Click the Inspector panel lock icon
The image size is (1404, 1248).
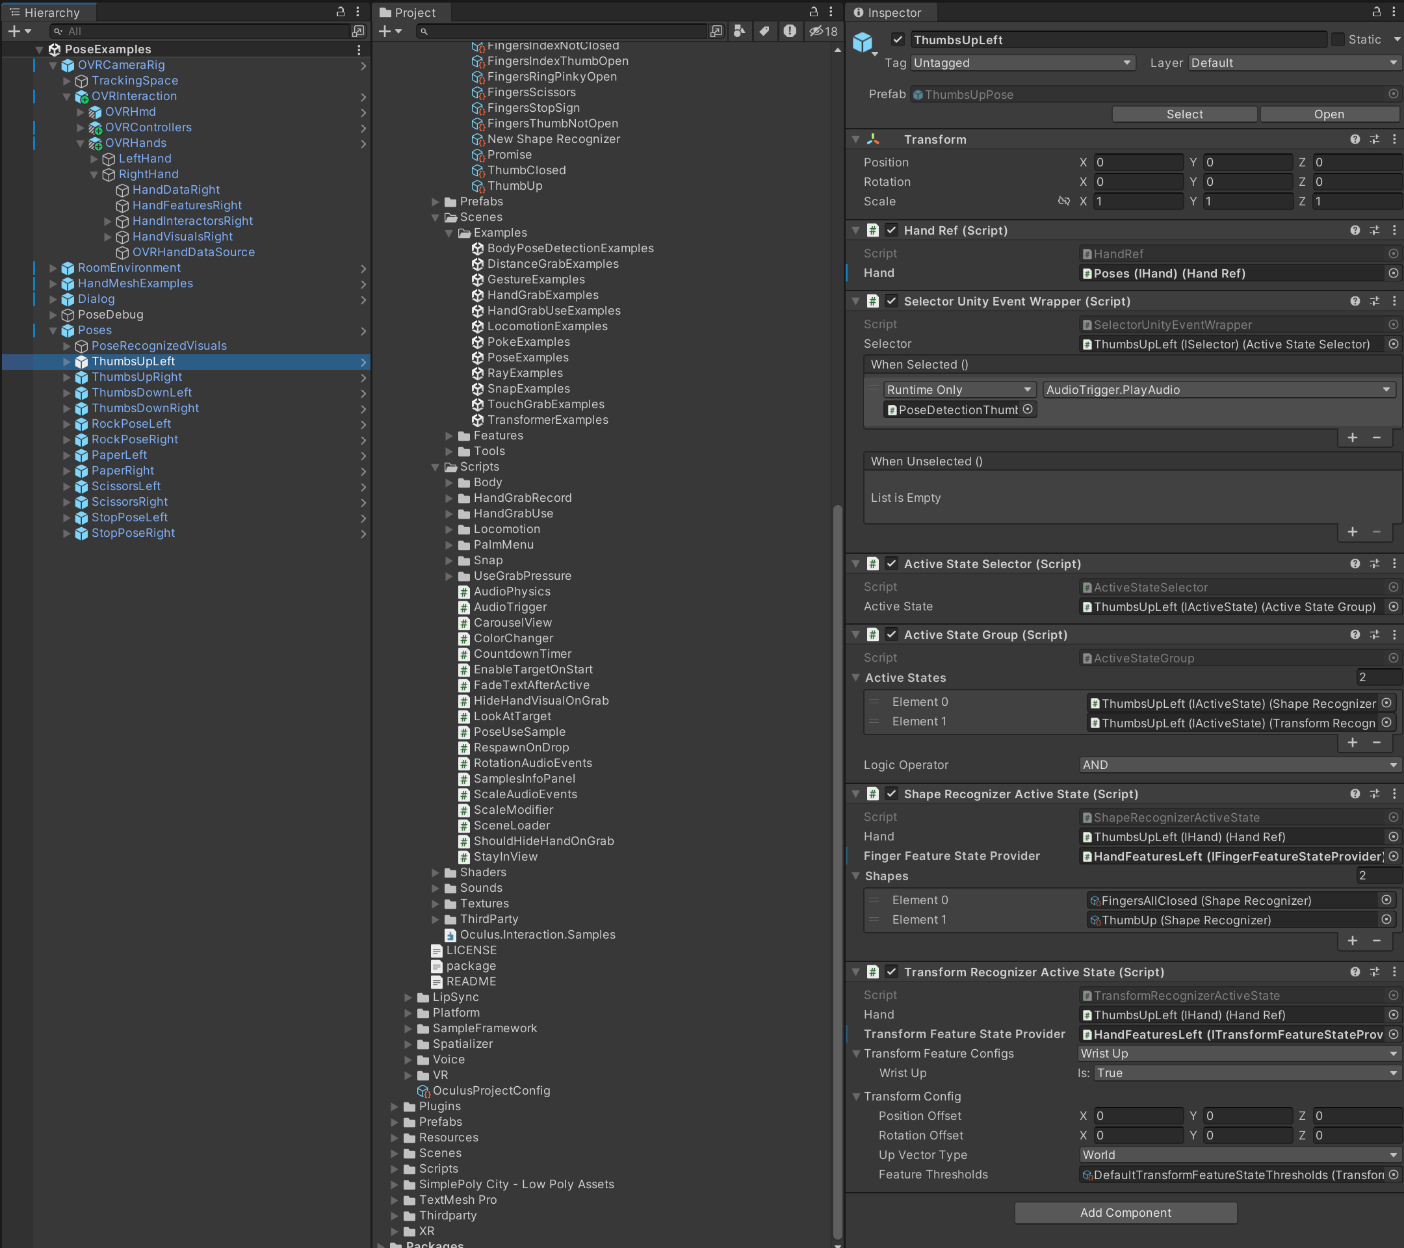click(x=1377, y=12)
